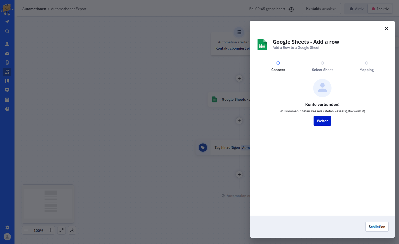Open Kontakte ansehen

pos(321,9)
